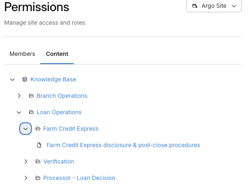Open Farm Credit Express disclosure & post-close procedures
The height and width of the screenshot is (189, 252).
point(123,145)
